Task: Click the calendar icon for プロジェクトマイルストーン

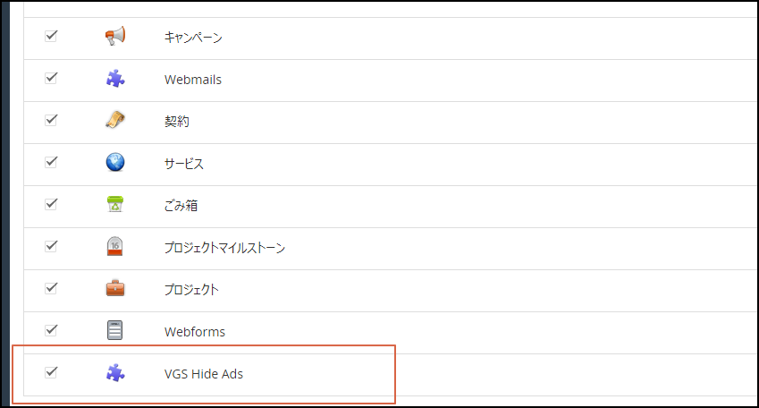Action: (114, 247)
